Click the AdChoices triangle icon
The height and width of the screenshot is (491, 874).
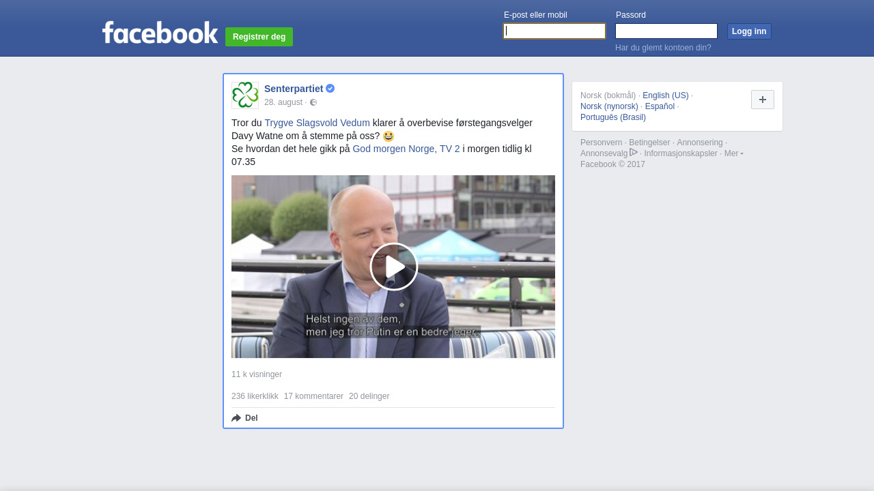coord(634,152)
